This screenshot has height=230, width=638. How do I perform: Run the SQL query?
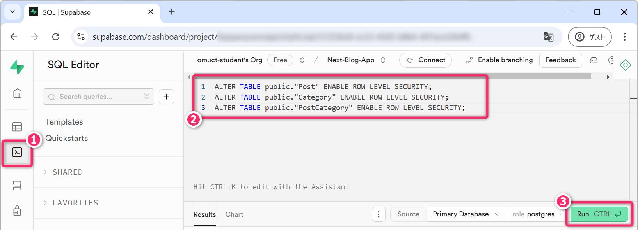click(x=599, y=214)
